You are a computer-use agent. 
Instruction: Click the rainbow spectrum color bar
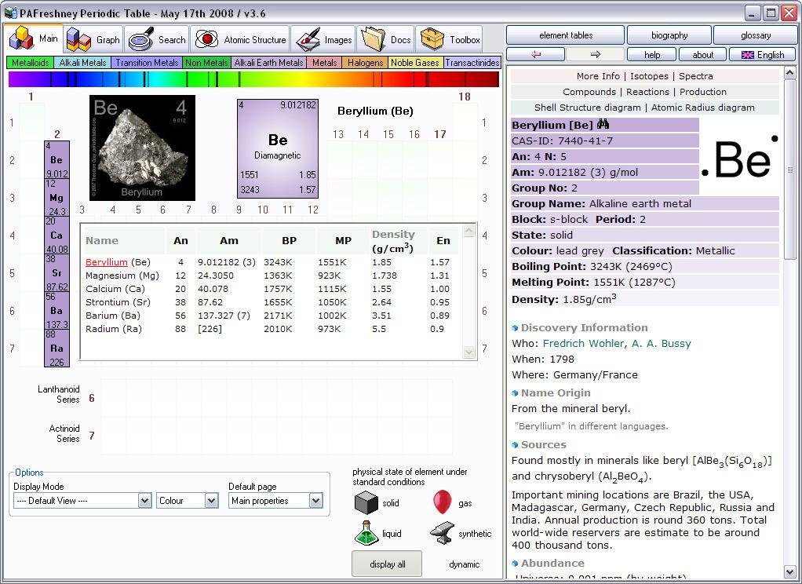pos(253,79)
